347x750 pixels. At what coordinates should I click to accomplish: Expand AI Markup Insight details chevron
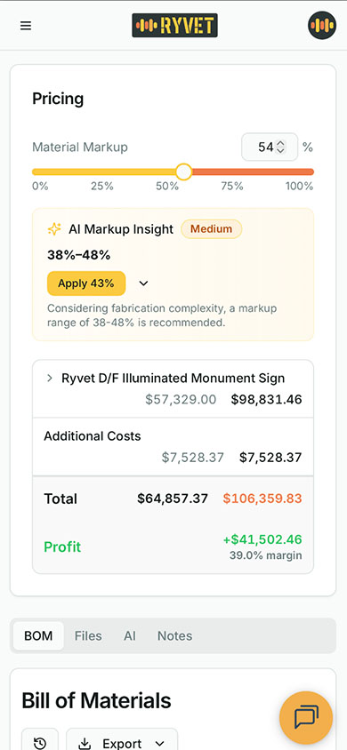point(143,283)
